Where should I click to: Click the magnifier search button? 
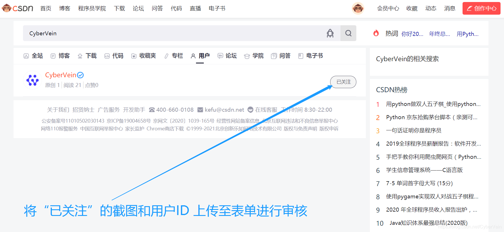[348, 33]
